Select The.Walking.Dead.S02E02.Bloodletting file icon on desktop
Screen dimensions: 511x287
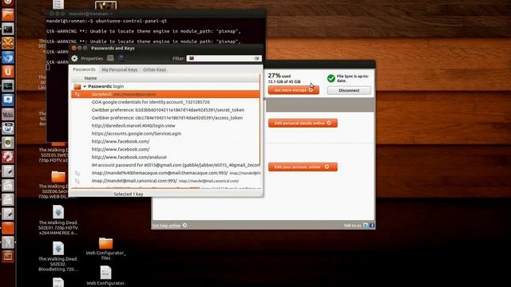(58, 249)
